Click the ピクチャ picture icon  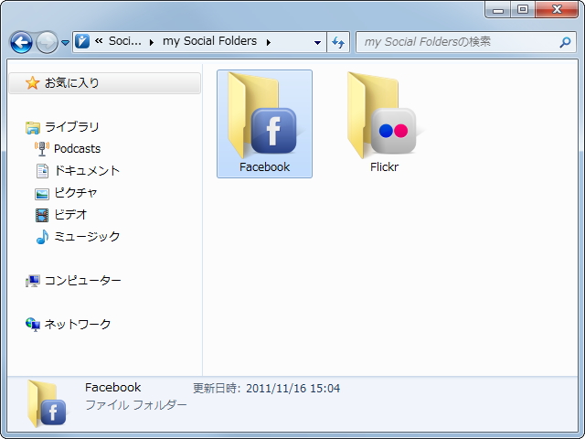pyautogui.click(x=42, y=194)
